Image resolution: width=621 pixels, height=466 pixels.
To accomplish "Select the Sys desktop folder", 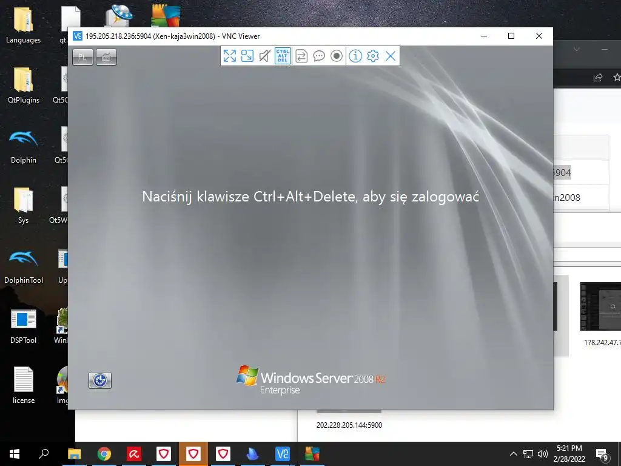I will click(24, 206).
